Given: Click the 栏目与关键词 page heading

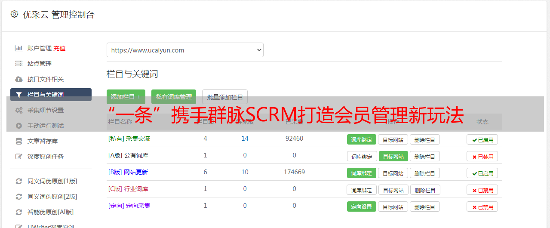Looking at the screenshot, I should tap(132, 74).
